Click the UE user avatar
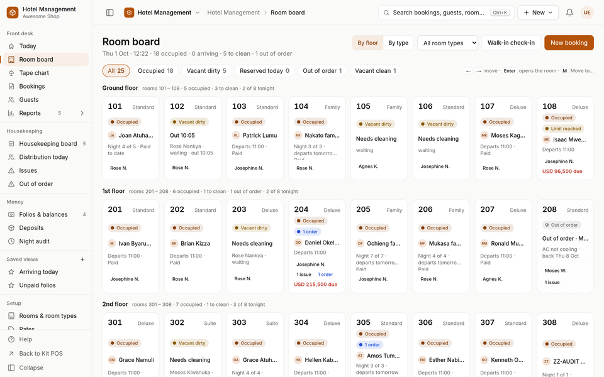 587,13
